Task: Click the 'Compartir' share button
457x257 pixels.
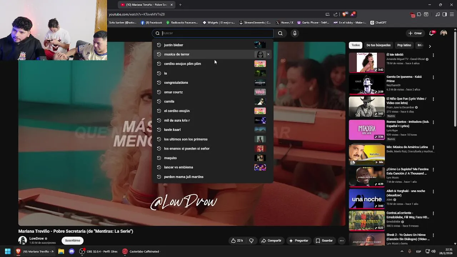Action: click(271, 241)
